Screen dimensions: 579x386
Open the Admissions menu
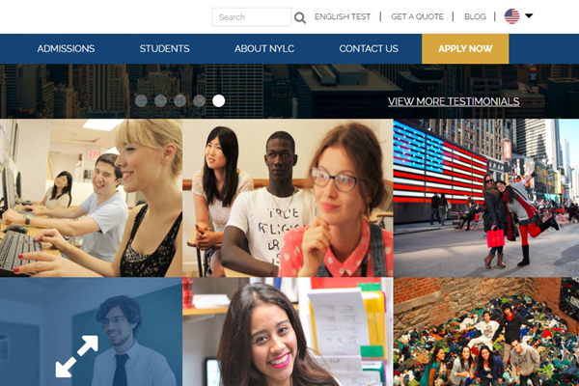(66, 49)
